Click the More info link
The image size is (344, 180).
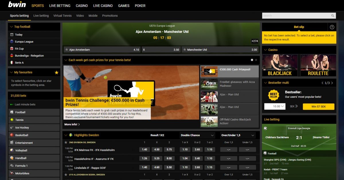tap(72, 125)
